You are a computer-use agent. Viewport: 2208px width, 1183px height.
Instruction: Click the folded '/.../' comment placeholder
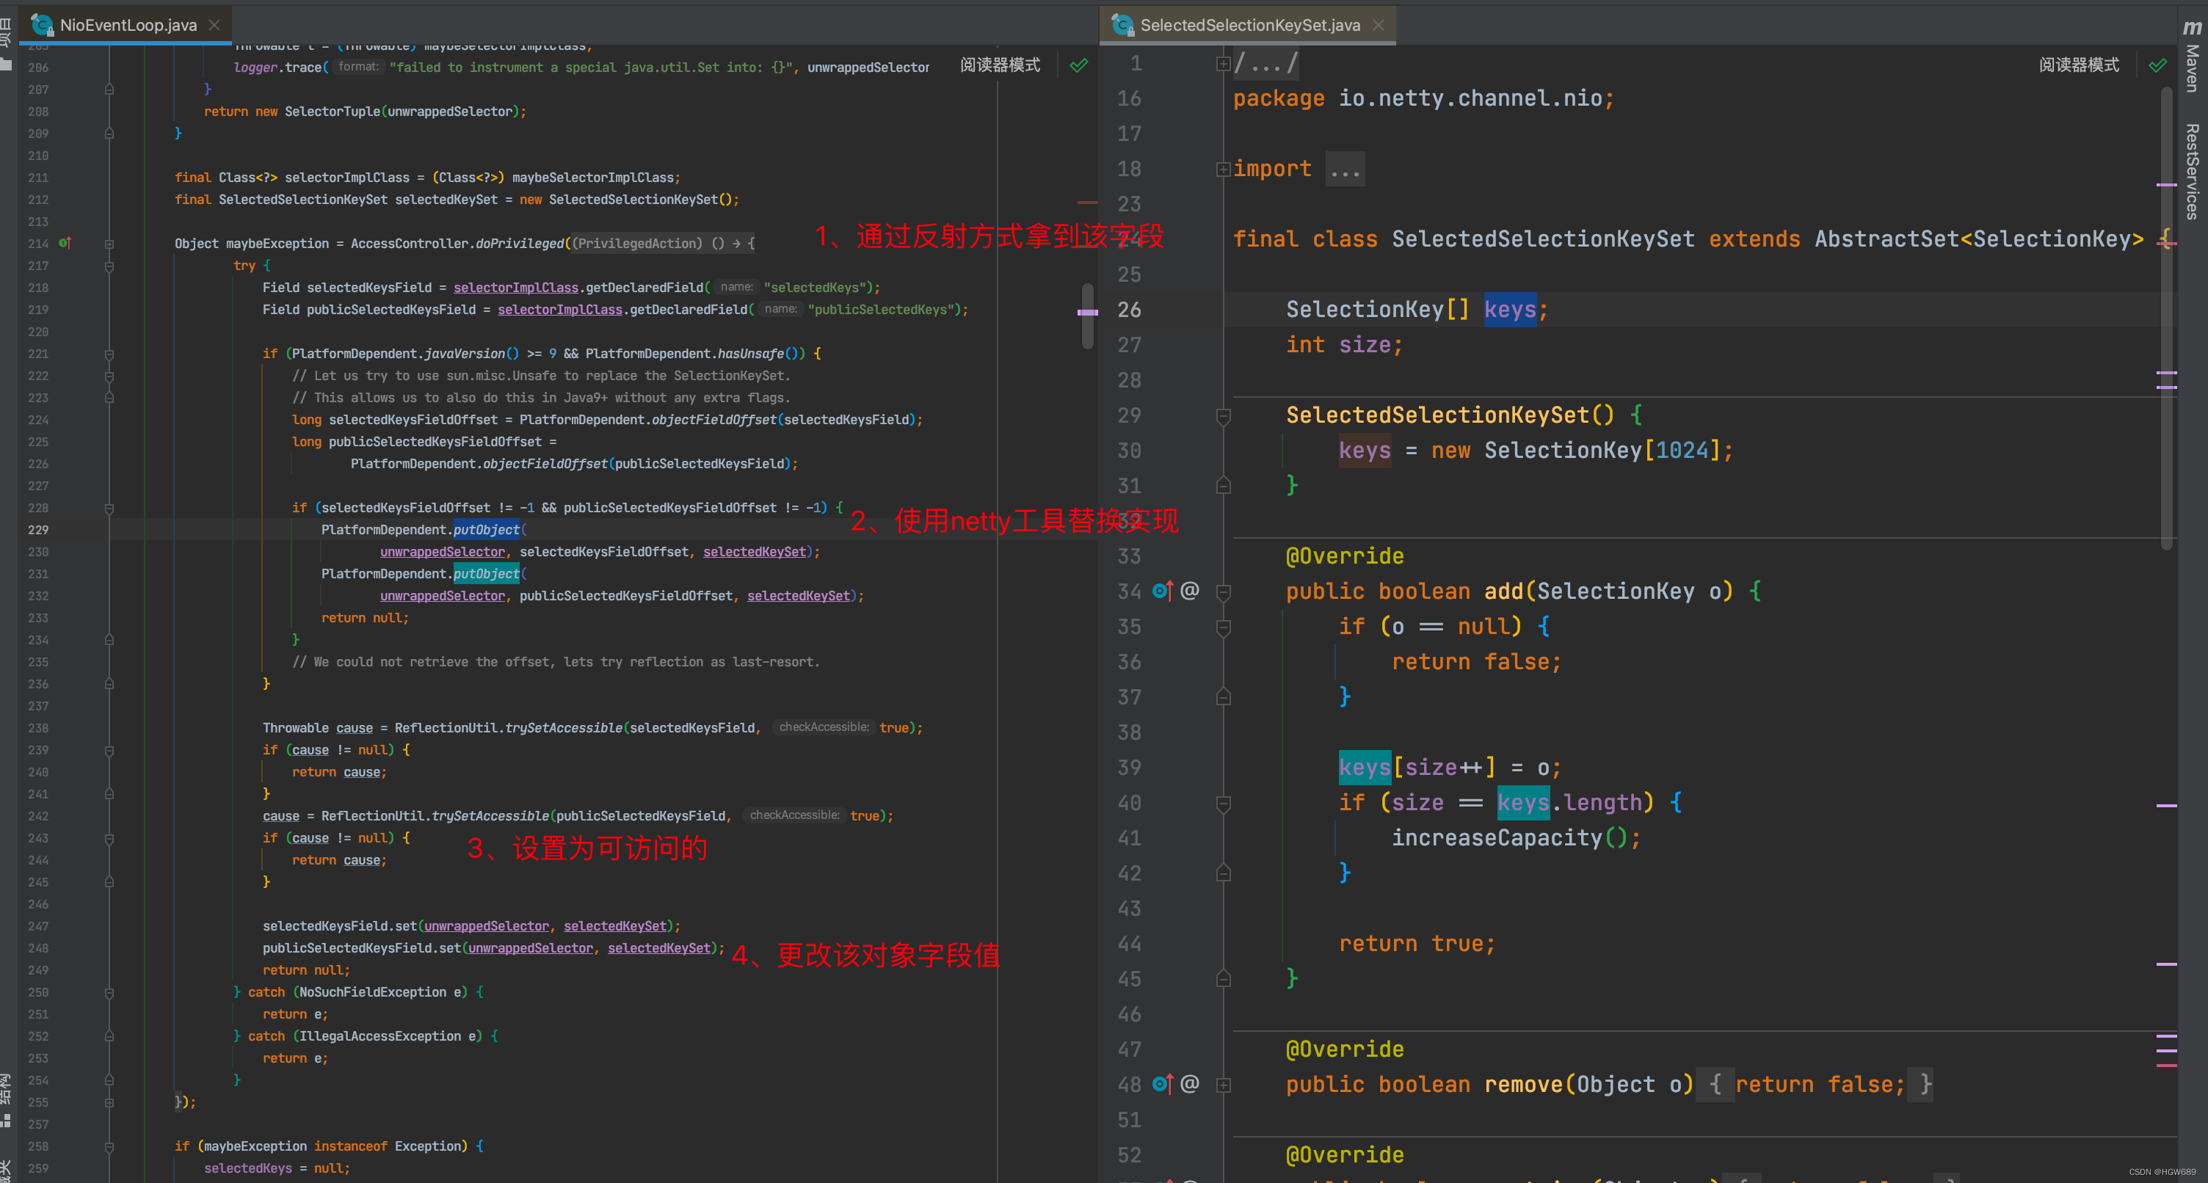tap(1266, 63)
